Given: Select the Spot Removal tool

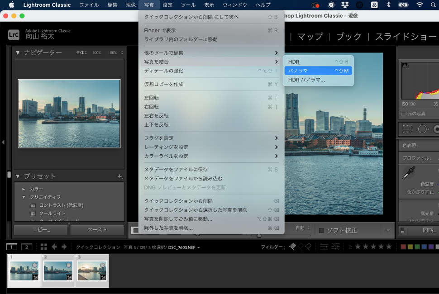Looking at the screenshot, I should click(x=423, y=129).
